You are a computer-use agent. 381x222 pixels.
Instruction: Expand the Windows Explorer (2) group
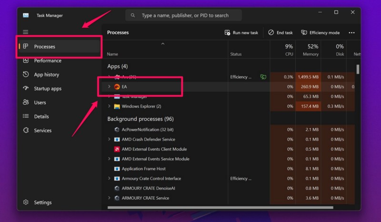(x=109, y=106)
